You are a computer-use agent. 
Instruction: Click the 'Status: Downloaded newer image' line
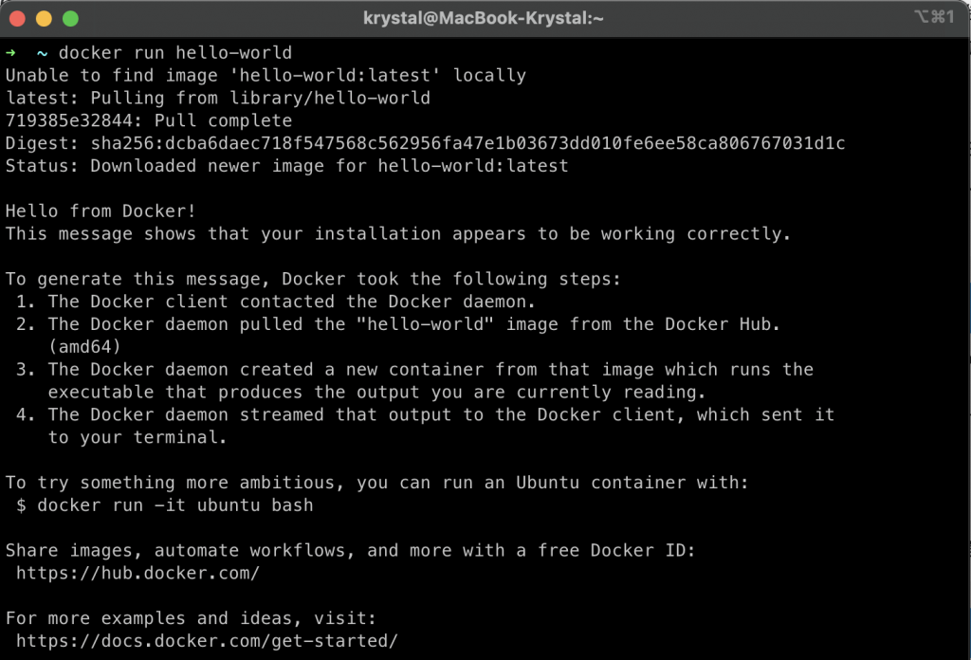(286, 166)
